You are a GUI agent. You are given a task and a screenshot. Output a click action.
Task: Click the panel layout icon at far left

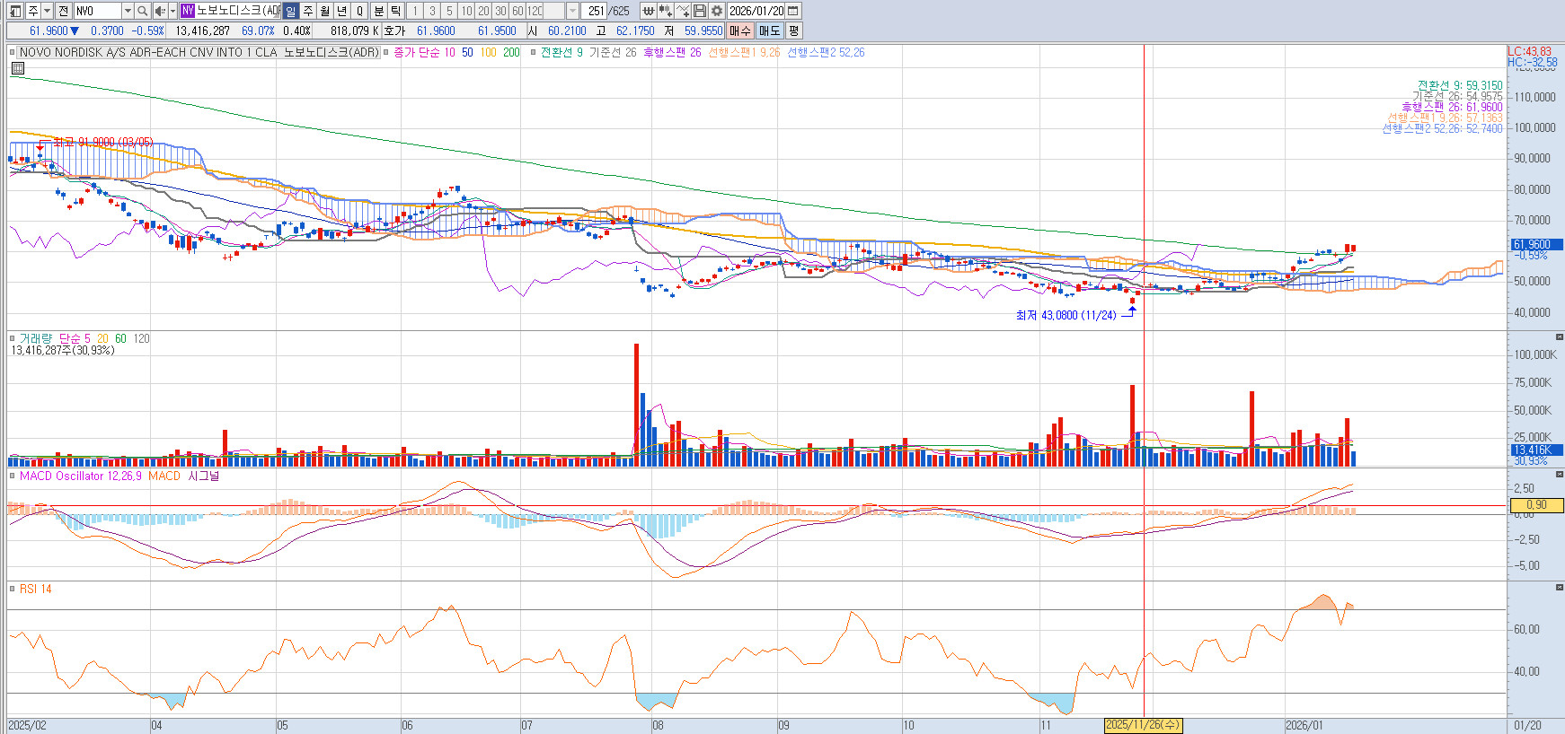click(x=14, y=11)
